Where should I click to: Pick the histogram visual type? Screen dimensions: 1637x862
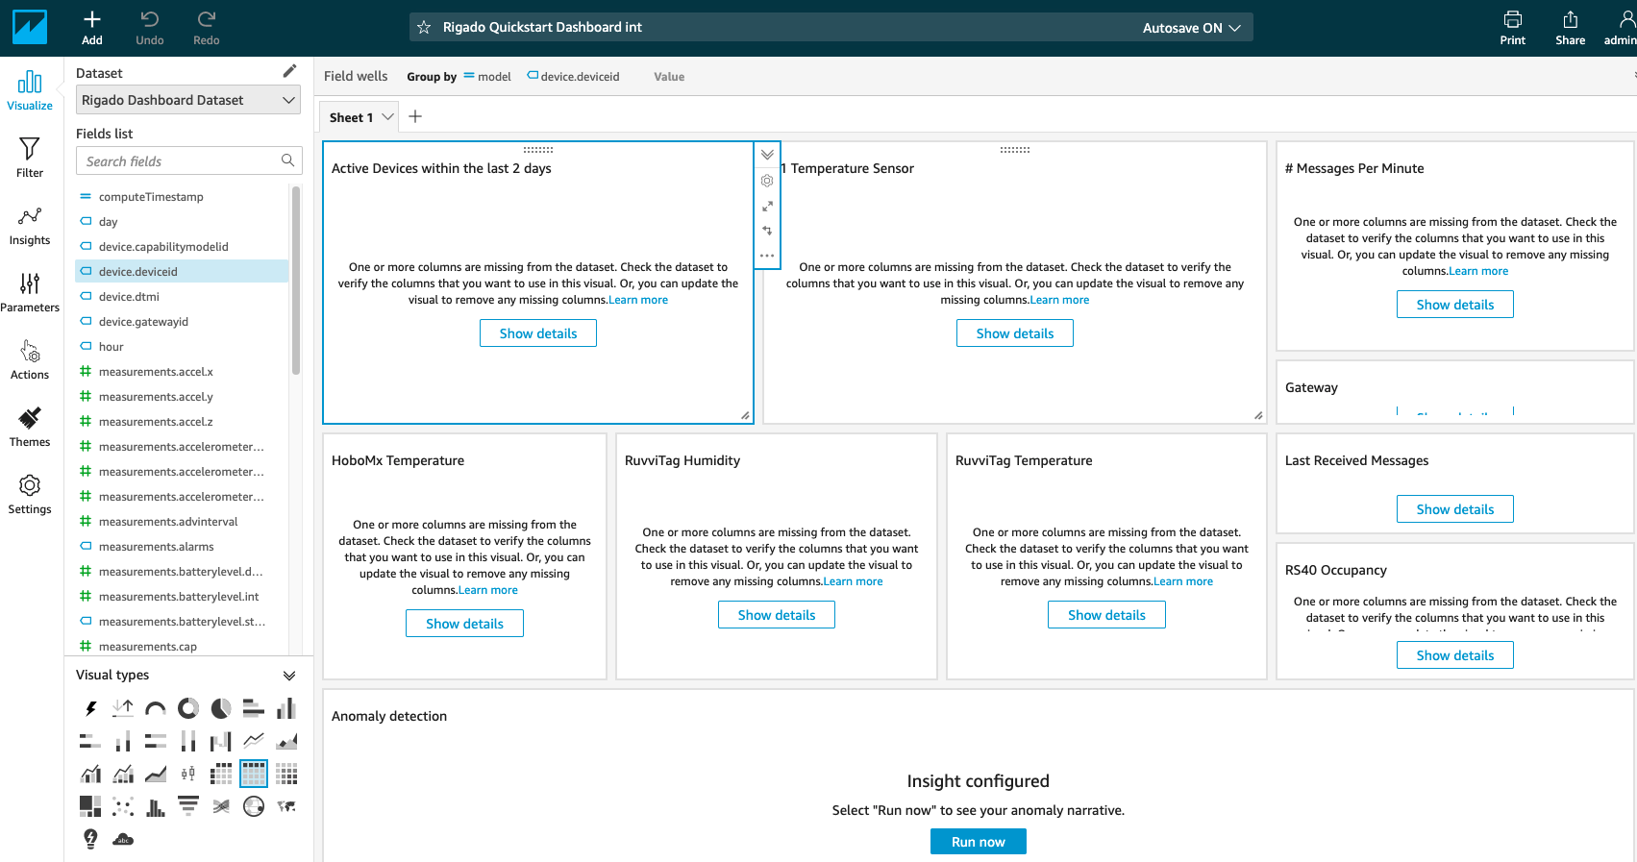pos(156,805)
